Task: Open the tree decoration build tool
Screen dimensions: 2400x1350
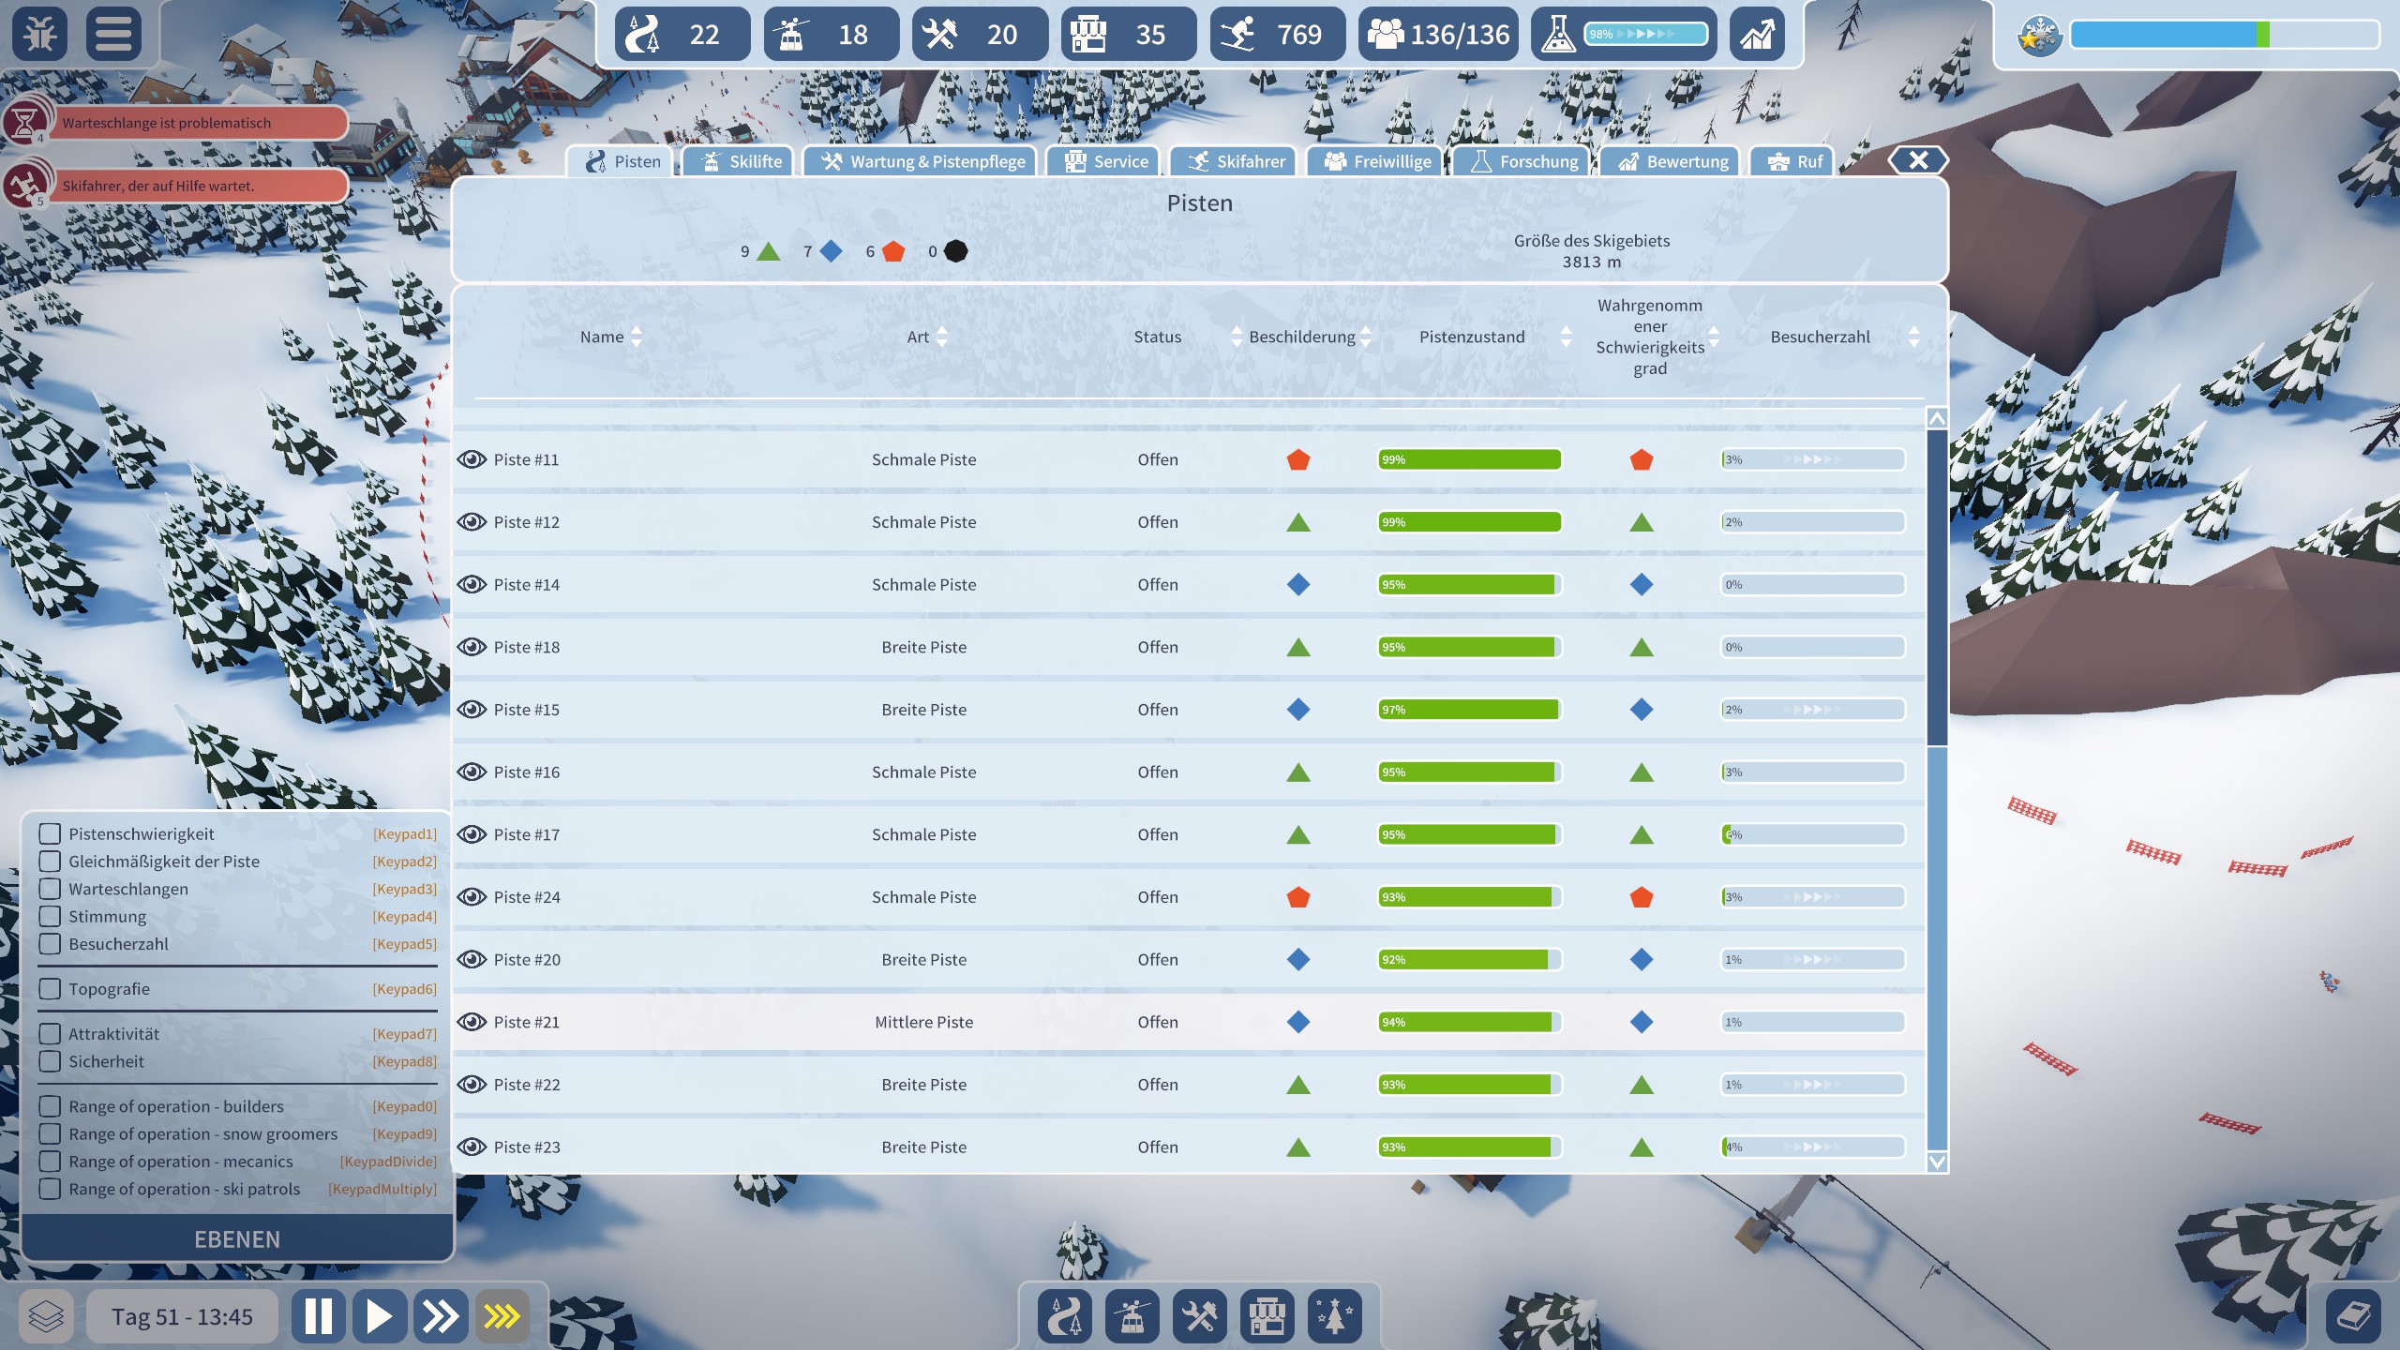Action: pos(1334,1316)
